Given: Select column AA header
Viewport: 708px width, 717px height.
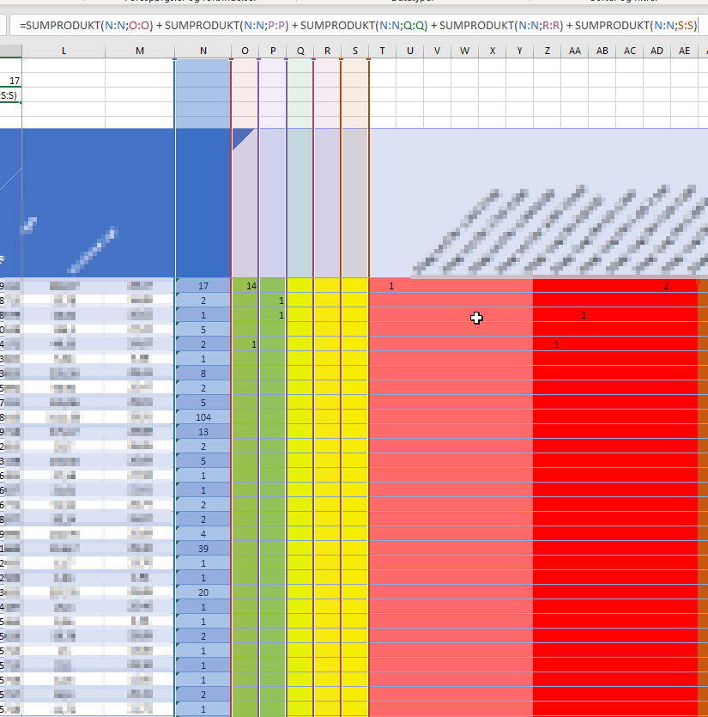Looking at the screenshot, I should pos(574,52).
